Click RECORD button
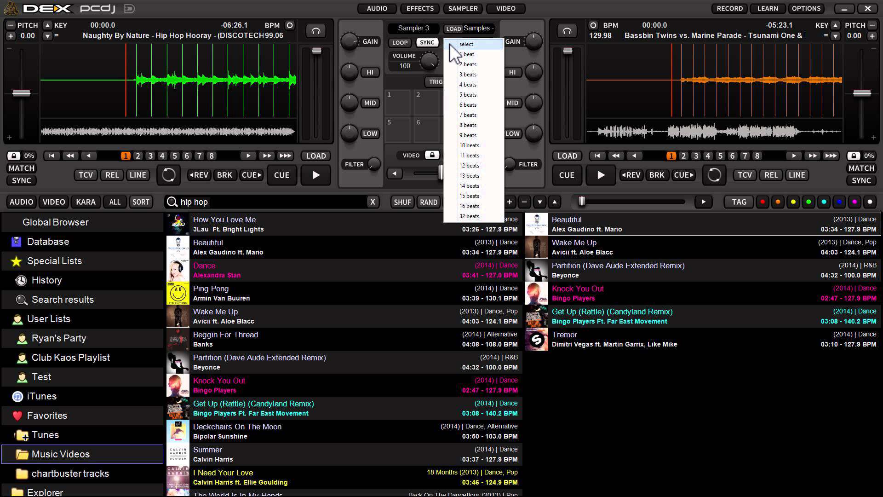 point(729,8)
